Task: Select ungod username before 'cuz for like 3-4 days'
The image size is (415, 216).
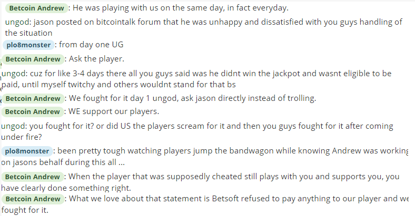Action: [14, 74]
